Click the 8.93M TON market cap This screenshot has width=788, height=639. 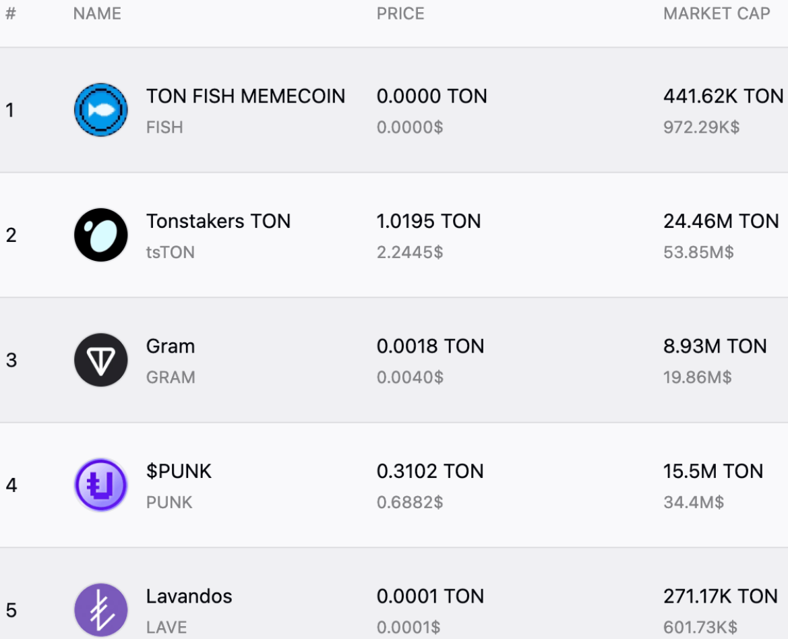(x=715, y=346)
